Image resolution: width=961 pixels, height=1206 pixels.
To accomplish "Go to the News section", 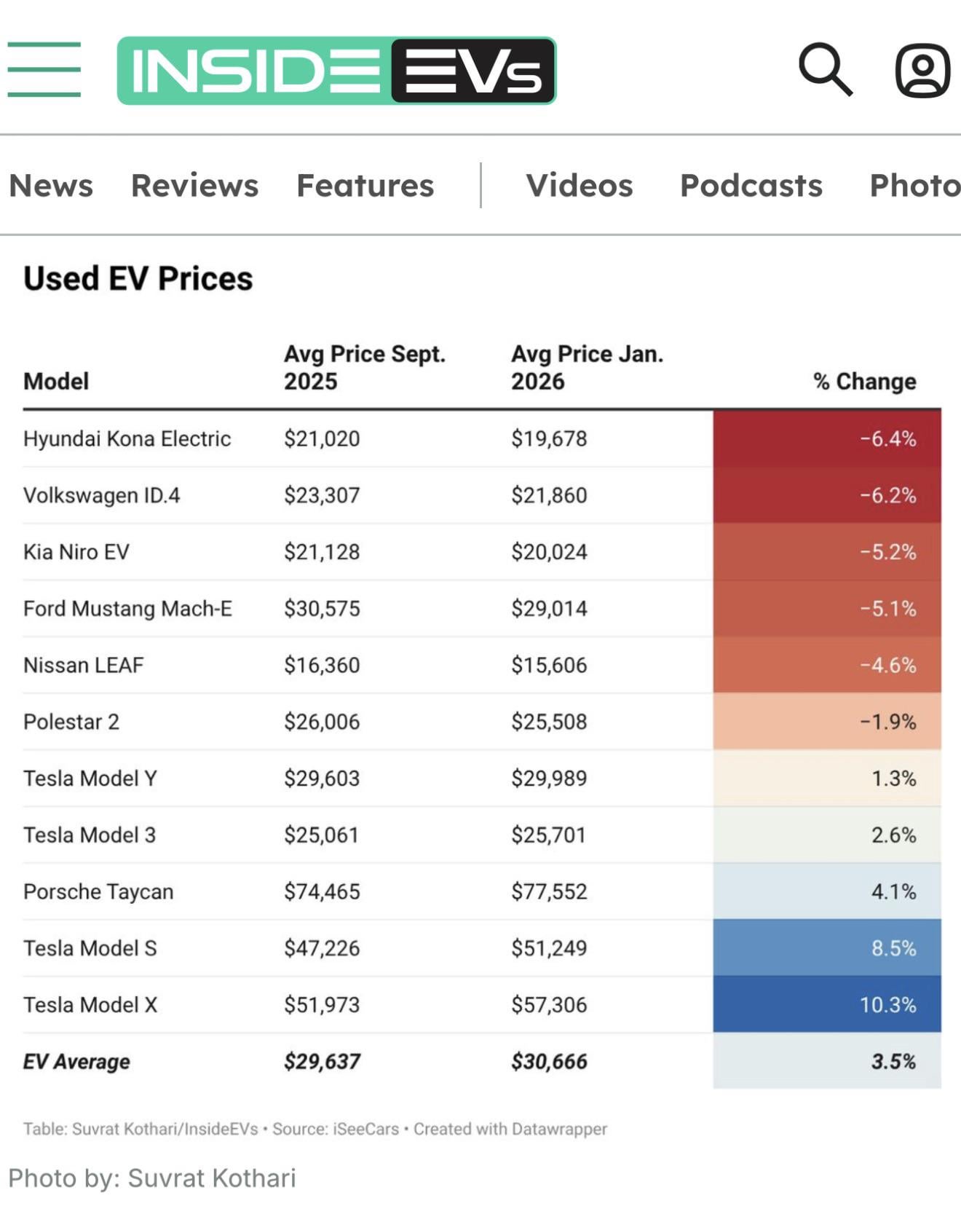I will [51, 186].
